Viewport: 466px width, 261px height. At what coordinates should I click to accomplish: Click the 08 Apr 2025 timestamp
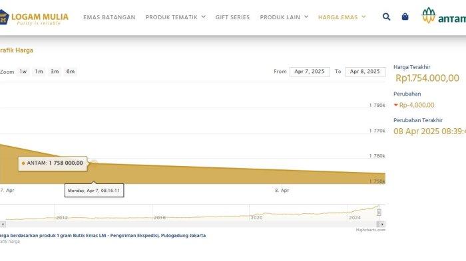[430, 131]
